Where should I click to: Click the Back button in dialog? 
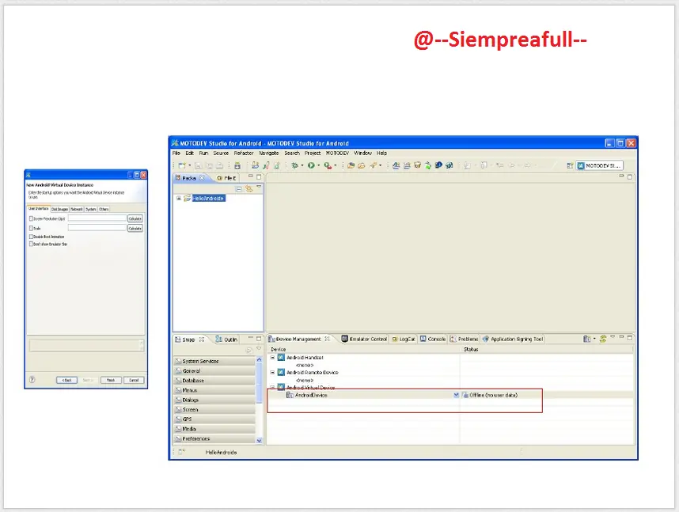point(66,381)
